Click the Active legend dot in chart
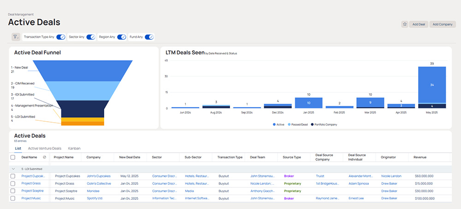This screenshot has height=209, width=461. pos(275,124)
